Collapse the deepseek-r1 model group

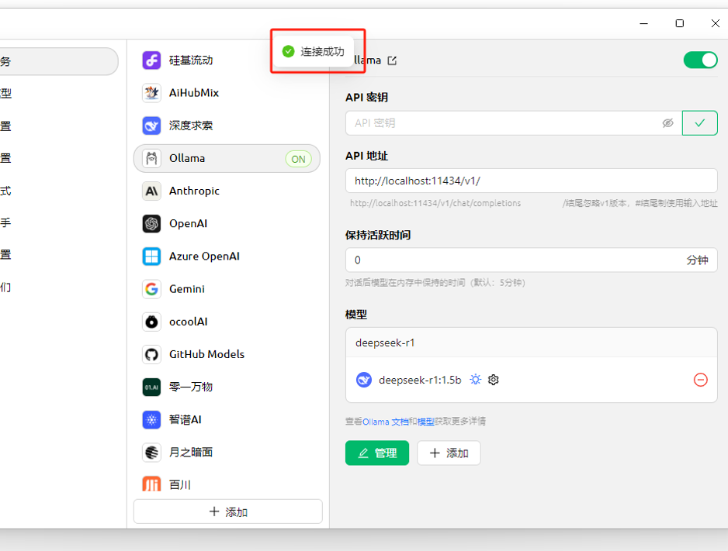[x=531, y=343]
